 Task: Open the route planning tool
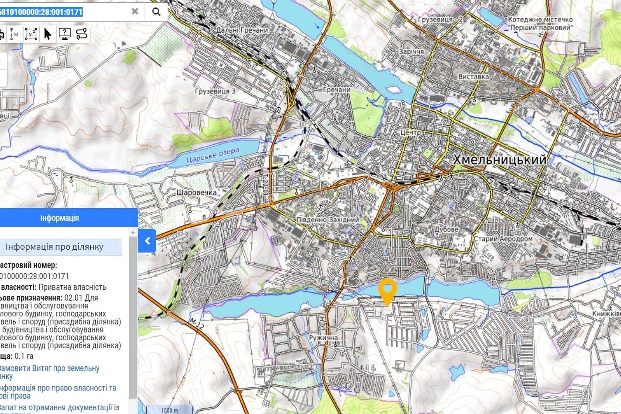coord(82,34)
